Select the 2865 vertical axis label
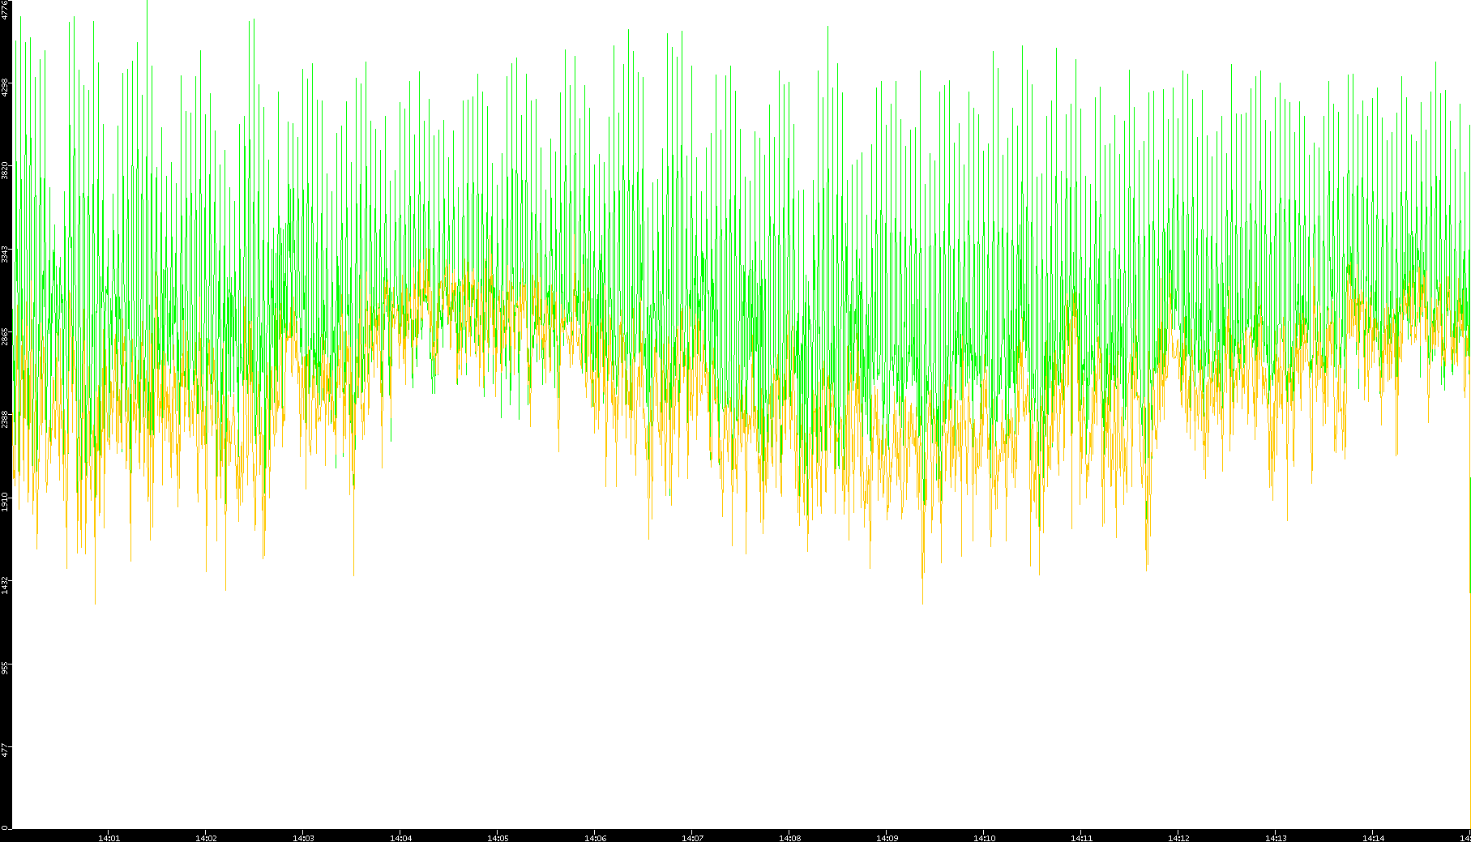 6,336
